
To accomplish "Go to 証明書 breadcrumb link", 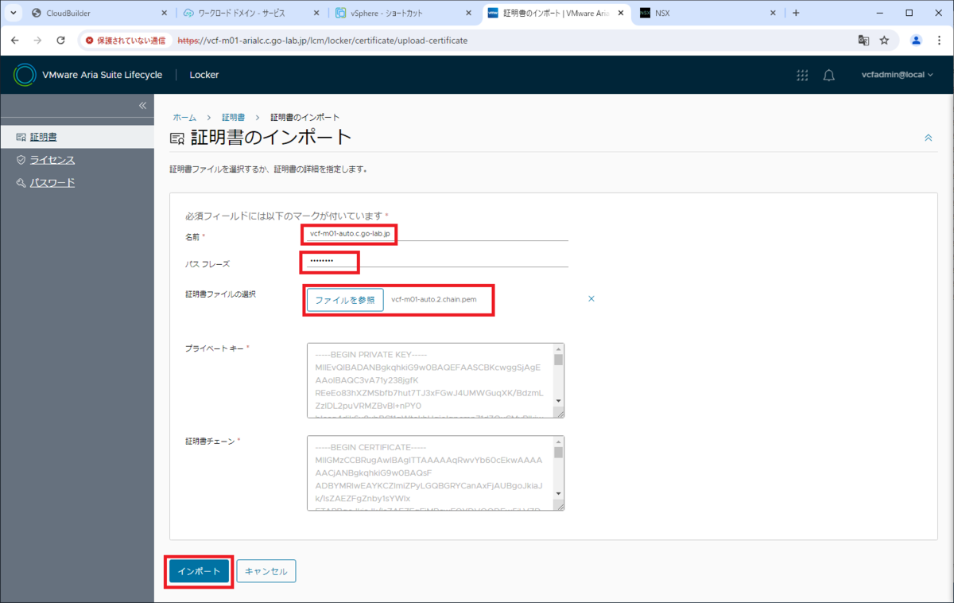I will tap(233, 117).
